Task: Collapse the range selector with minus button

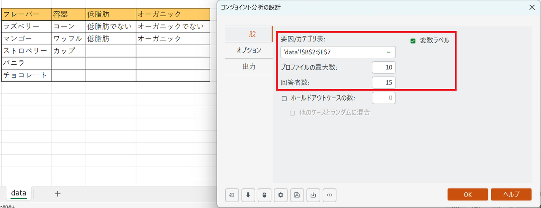Action: [x=388, y=52]
